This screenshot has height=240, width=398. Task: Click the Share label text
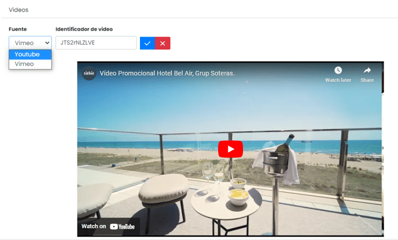pyautogui.click(x=367, y=80)
